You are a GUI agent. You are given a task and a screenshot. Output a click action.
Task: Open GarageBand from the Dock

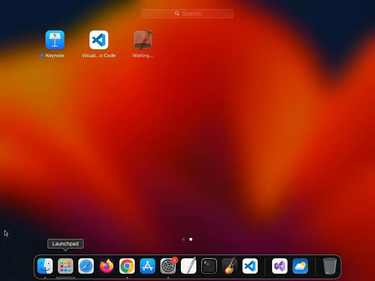(x=230, y=266)
